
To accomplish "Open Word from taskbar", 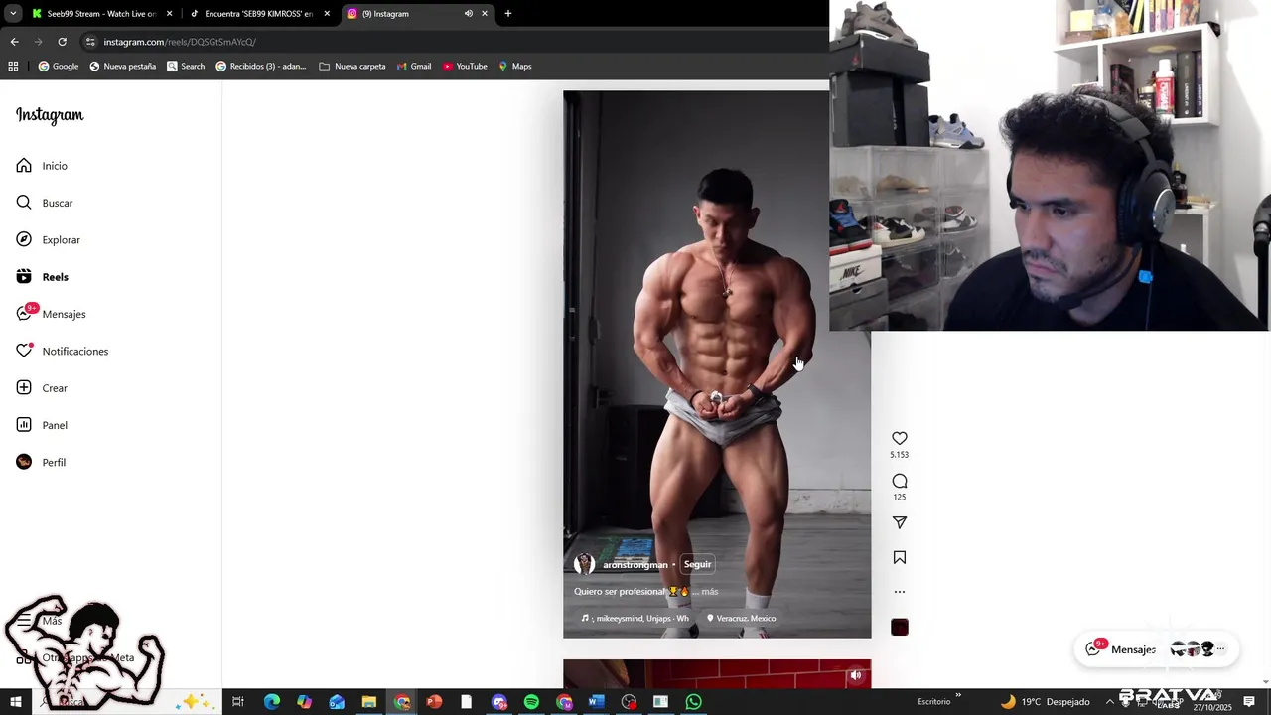I will click(x=596, y=702).
